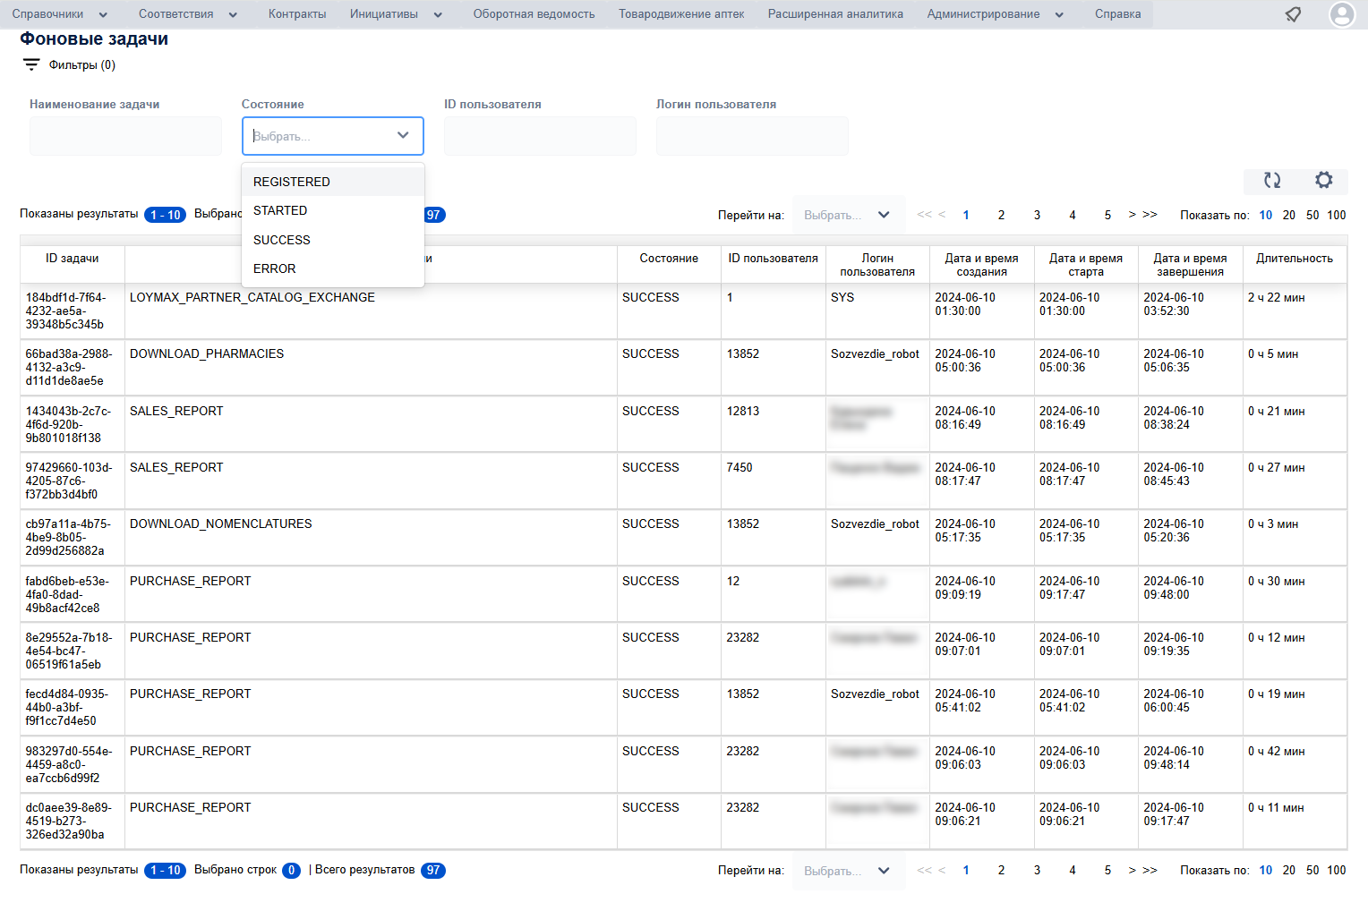Choose REGISTERED state option

point(333,182)
